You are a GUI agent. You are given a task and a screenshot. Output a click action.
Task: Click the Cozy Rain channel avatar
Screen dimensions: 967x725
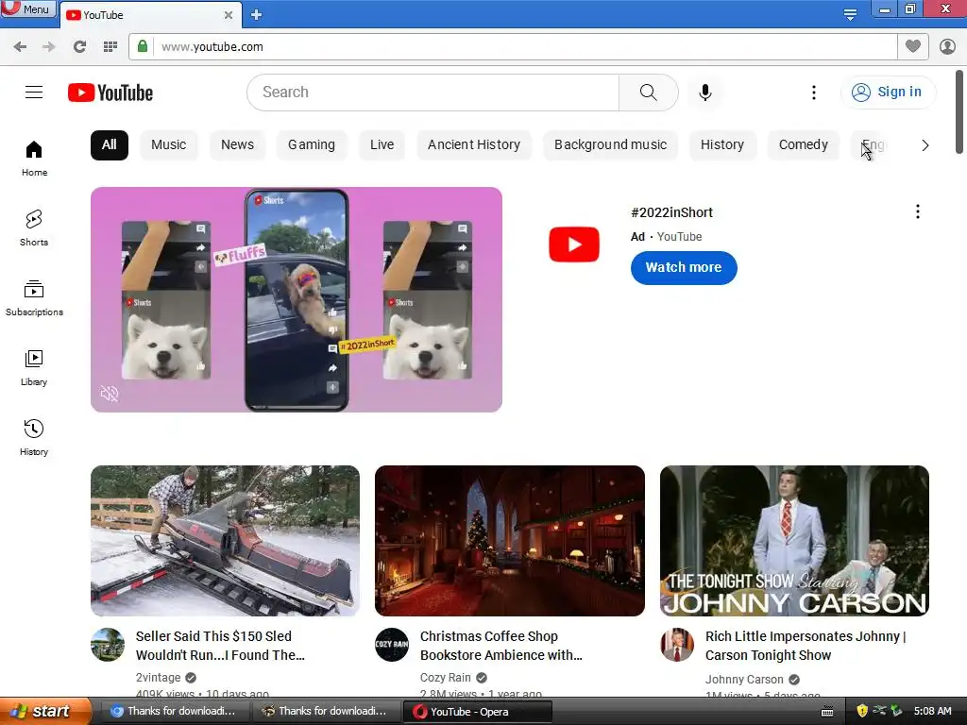coord(392,645)
